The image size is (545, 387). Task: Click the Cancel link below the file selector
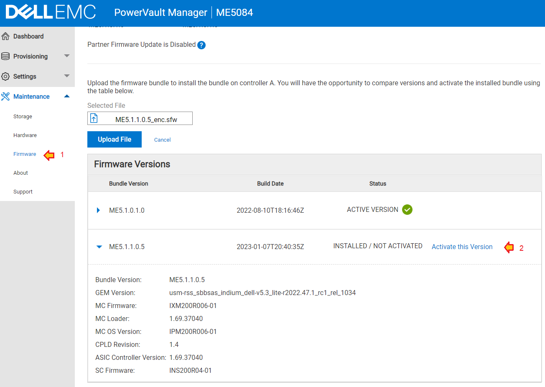pos(162,140)
